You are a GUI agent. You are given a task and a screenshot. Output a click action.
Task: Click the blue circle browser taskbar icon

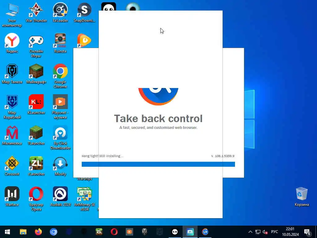pyautogui.click(x=53, y=232)
